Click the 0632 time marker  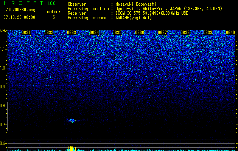(x=49, y=32)
